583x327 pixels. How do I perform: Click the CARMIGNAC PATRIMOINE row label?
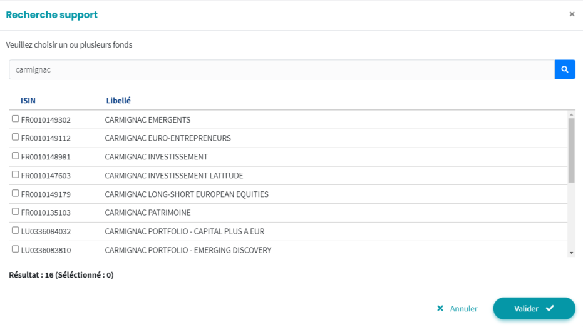coord(148,213)
